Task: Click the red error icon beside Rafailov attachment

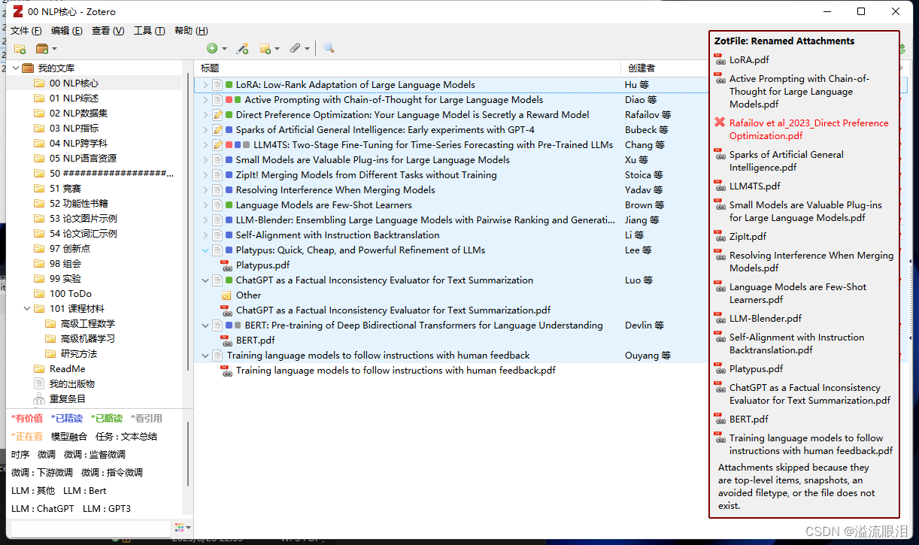Action: pos(720,123)
